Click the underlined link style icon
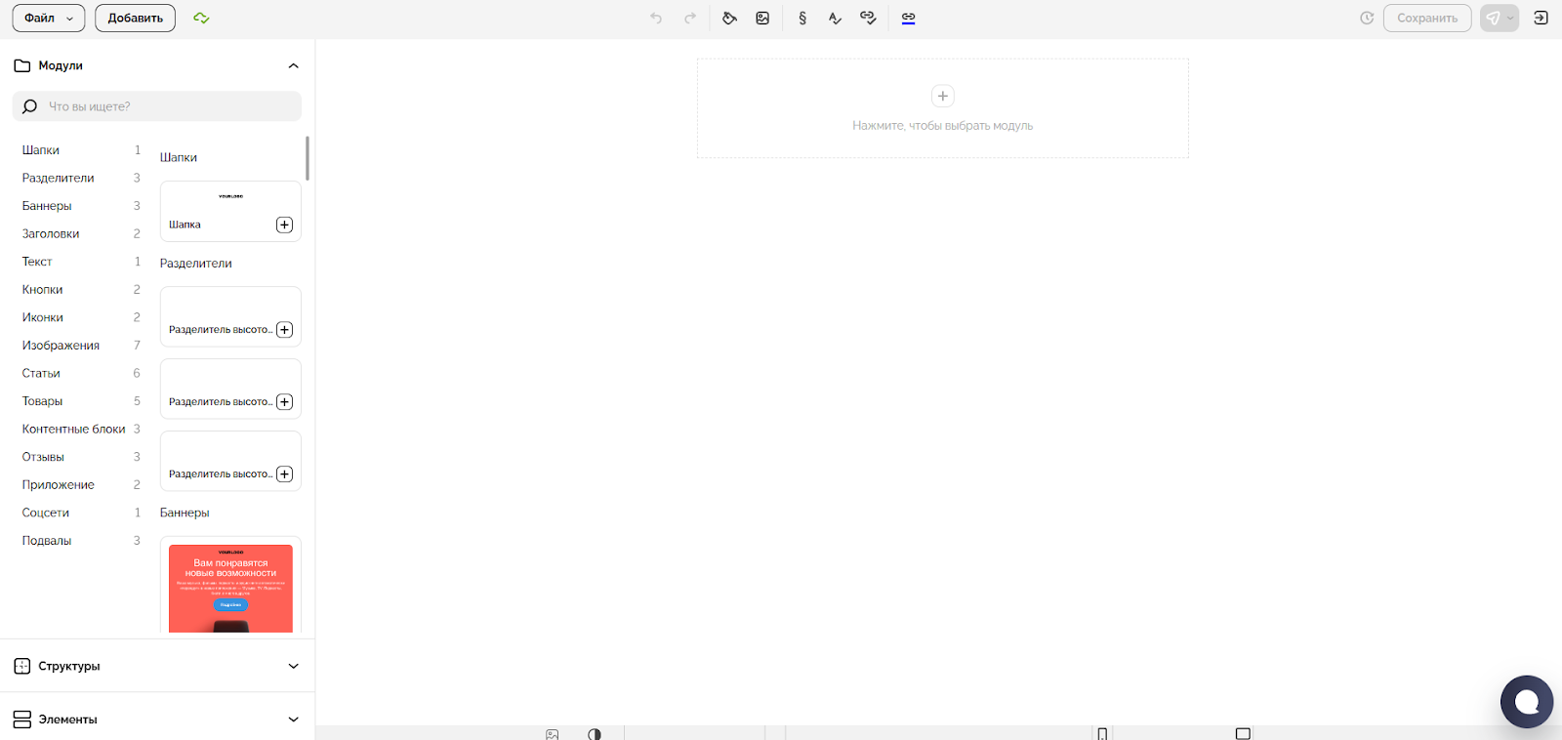1562x740 pixels. click(x=908, y=19)
